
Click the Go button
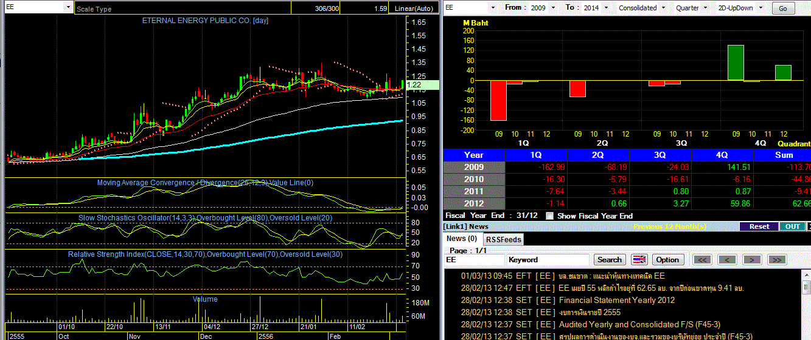(x=783, y=8)
